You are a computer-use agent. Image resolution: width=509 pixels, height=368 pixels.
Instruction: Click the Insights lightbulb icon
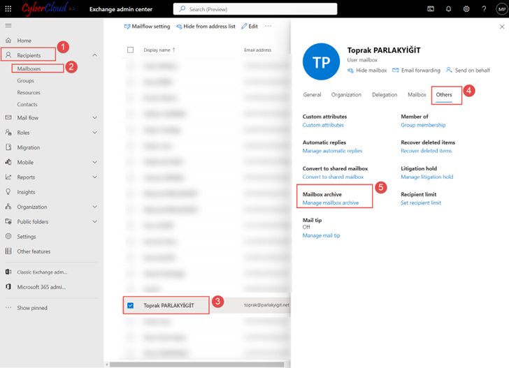8,191
